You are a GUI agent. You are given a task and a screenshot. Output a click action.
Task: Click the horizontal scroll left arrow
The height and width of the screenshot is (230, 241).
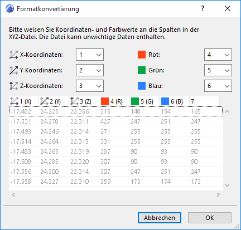[x=13, y=194]
